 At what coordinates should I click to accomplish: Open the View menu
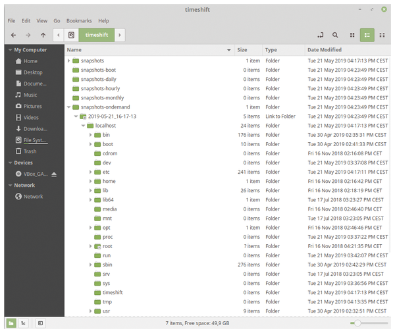tap(41, 21)
